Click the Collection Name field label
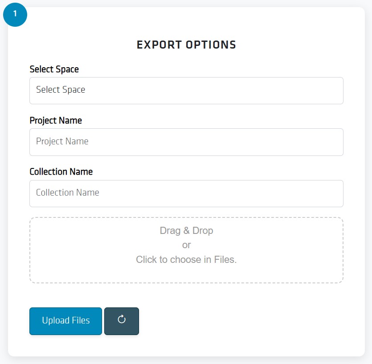The height and width of the screenshot is (364, 372). click(61, 172)
